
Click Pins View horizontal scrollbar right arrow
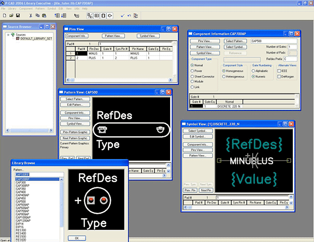point(171,80)
